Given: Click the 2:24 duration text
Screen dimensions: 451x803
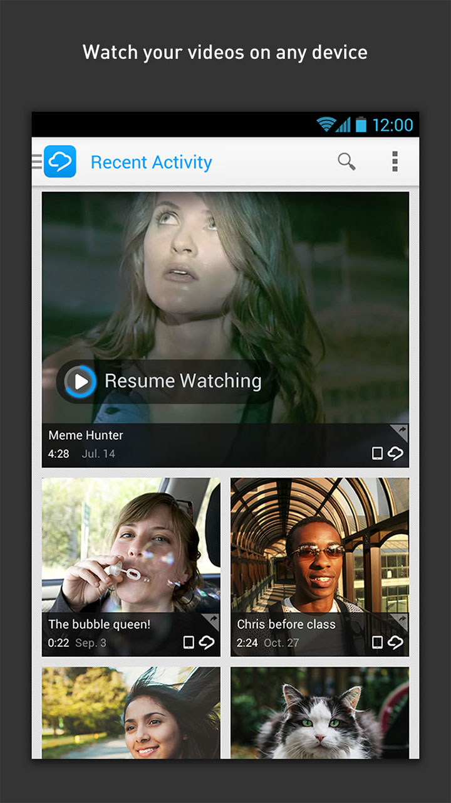Looking at the screenshot, I should (247, 643).
